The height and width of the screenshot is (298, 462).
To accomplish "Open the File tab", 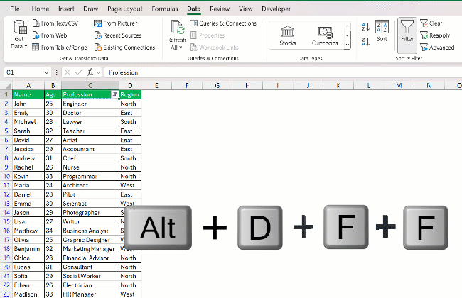I will (15, 9).
